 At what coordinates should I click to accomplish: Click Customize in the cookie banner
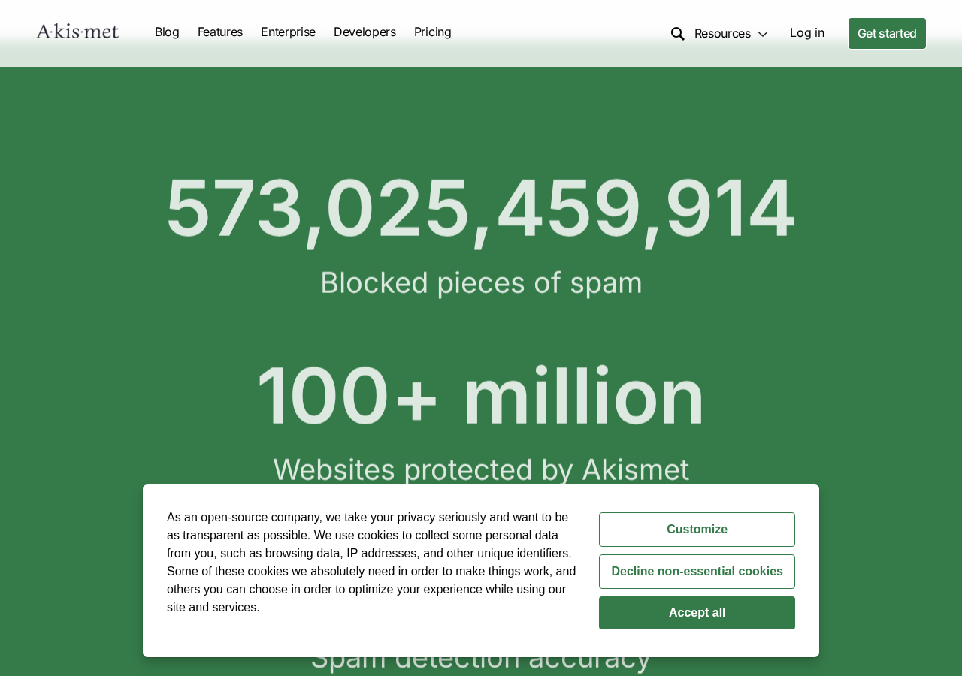pos(697,530)
